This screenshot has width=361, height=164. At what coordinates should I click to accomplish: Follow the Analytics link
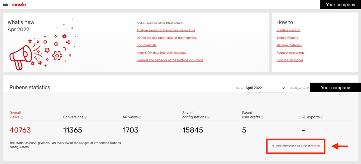tap(315, 146)
